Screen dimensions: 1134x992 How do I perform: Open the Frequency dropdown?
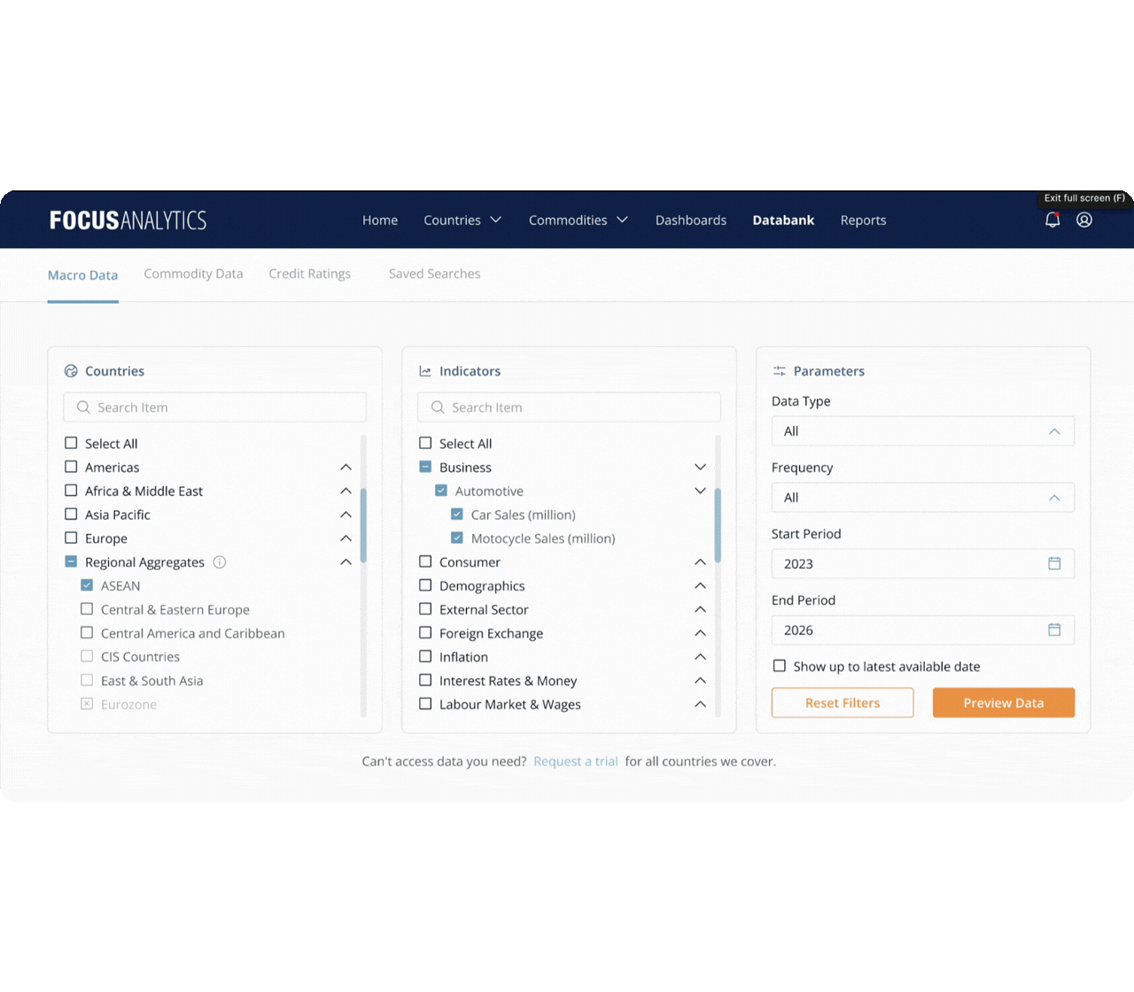(x=923, y=498)
